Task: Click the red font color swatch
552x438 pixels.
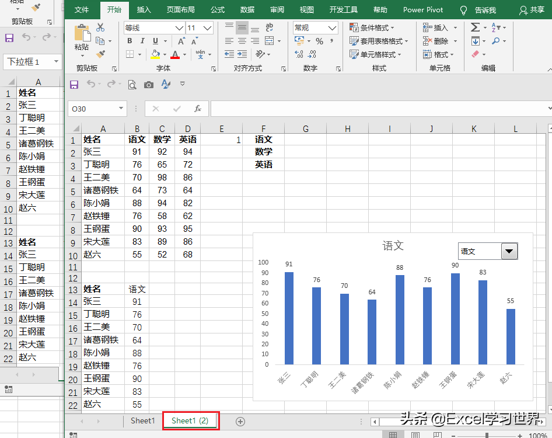Action: click(x=175, y=55)
